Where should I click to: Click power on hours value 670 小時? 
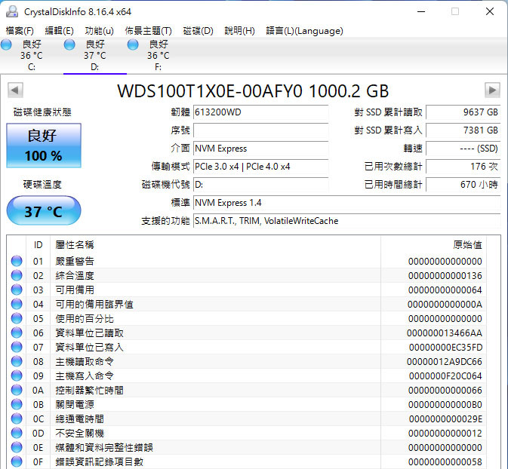tap(463, 185)
